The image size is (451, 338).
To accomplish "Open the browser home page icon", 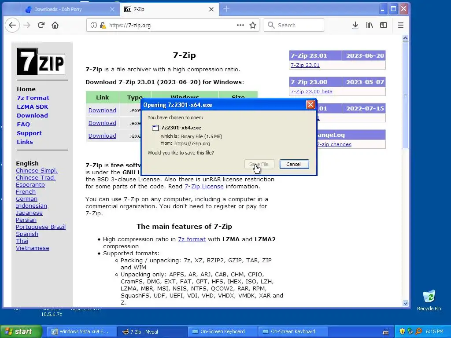I will (x=55, y=25).
